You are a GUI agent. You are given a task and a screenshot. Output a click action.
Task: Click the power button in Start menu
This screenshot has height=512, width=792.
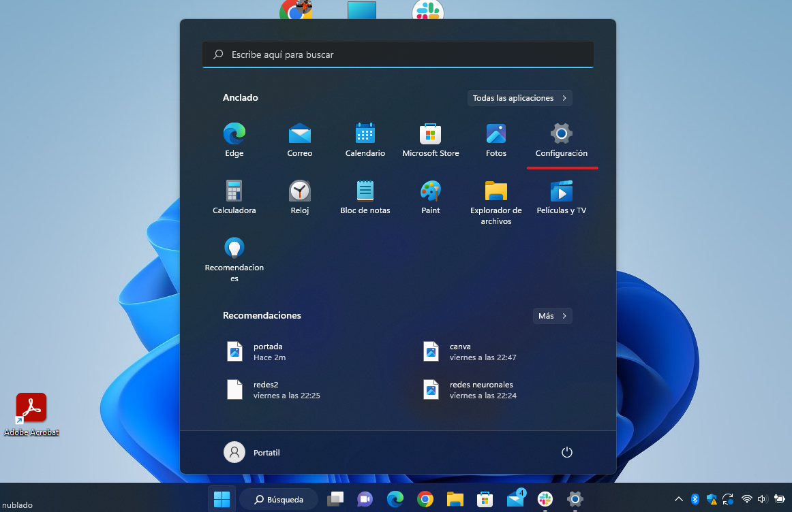coord(566,452)
